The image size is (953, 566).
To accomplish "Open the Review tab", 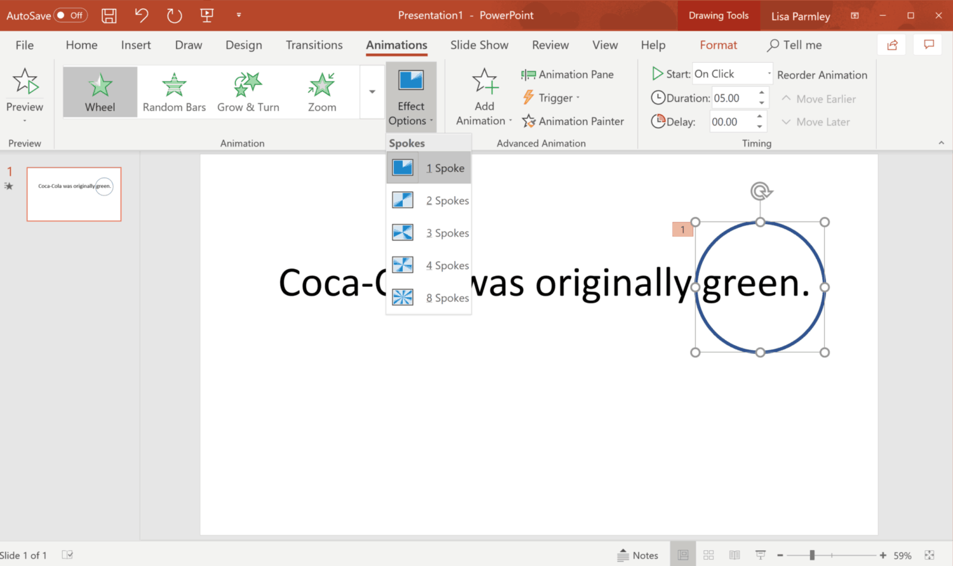I will 551,45.
